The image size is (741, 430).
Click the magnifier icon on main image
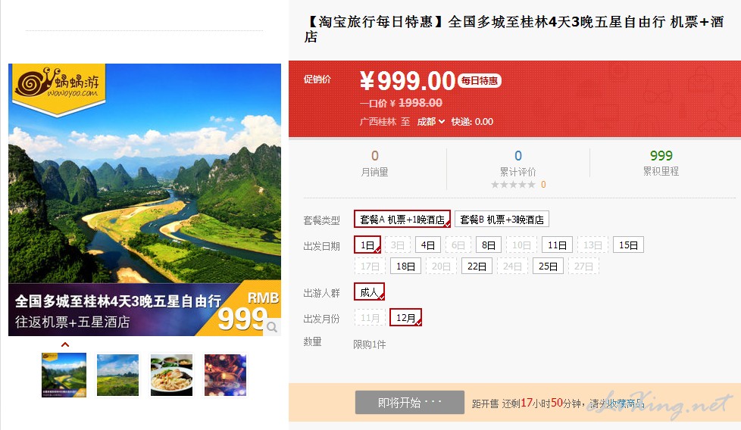pyautogui.click(x=272, y=327)
